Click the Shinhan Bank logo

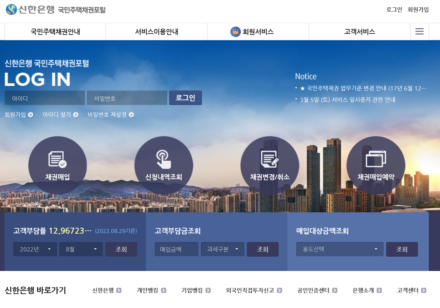(30, 9)
